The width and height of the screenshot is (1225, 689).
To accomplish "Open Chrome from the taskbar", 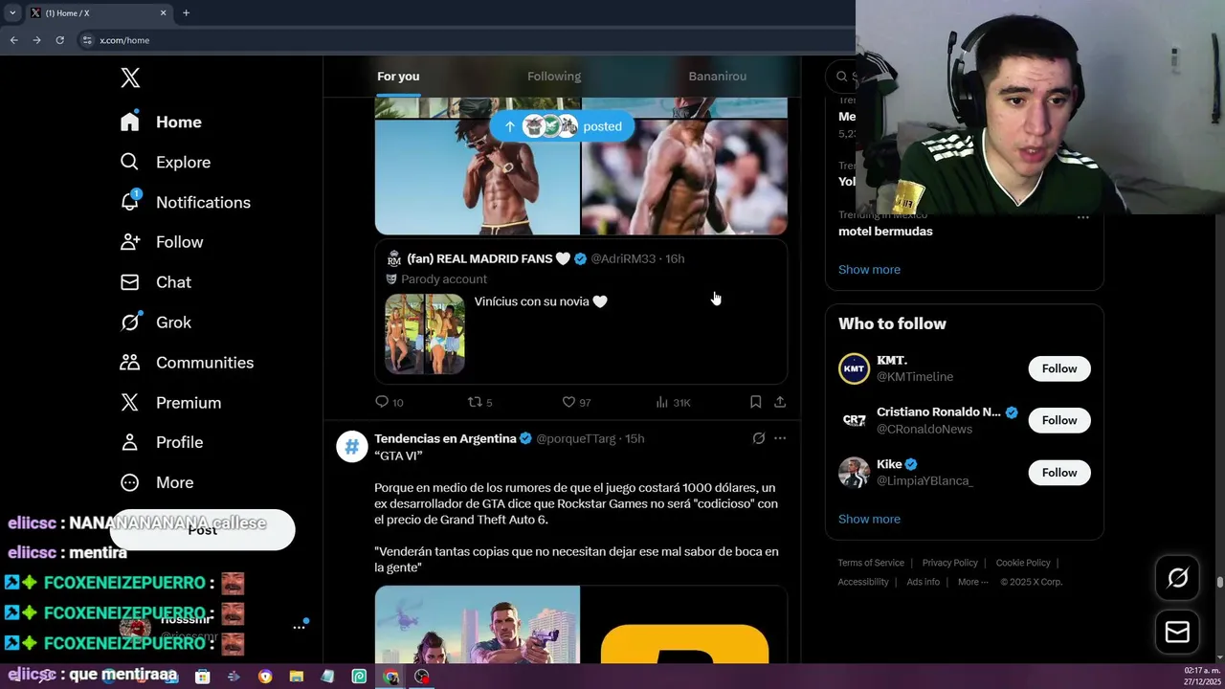I will pos(390,677).
